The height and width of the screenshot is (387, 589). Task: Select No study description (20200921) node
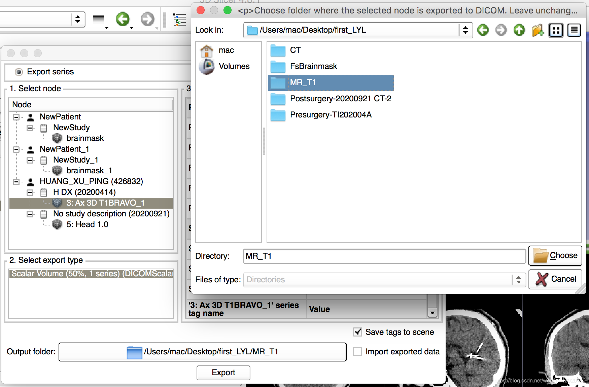111,214
